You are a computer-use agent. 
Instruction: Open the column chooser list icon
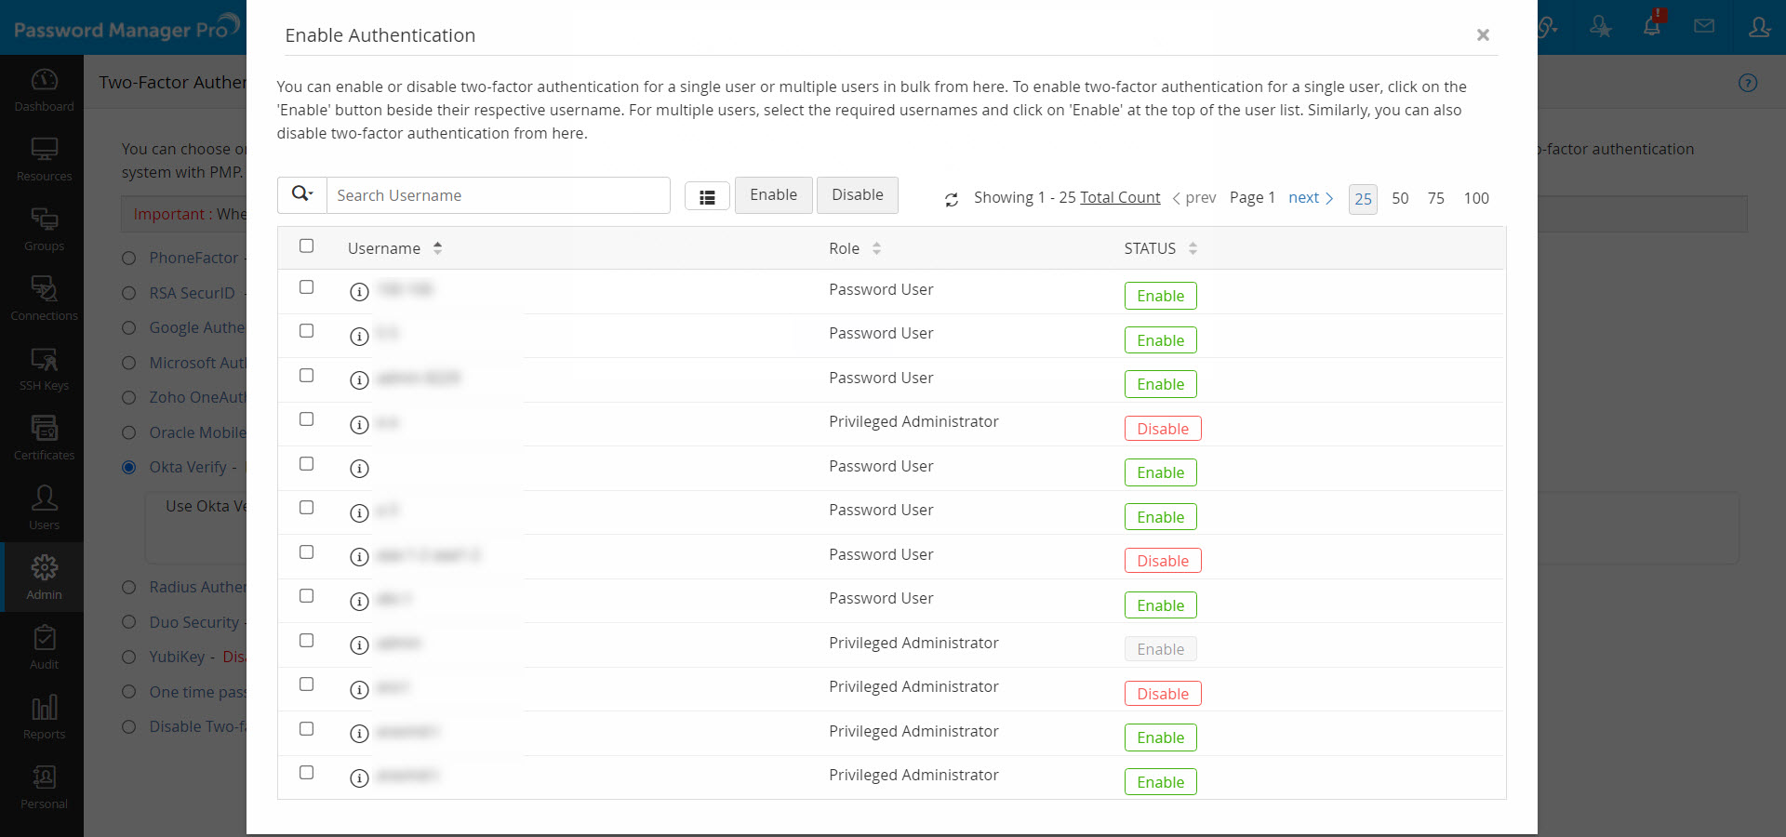pos(707,196)
